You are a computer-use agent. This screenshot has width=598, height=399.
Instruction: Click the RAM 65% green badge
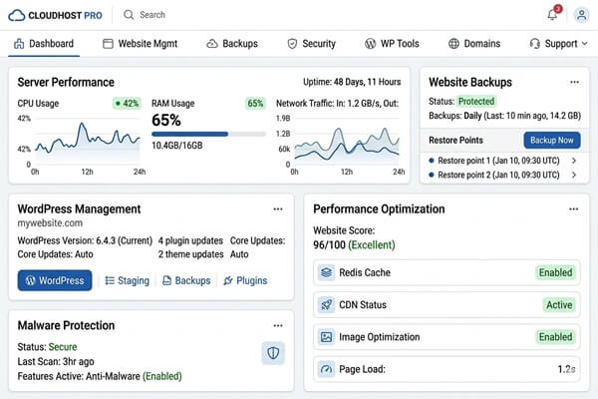tap(255, 104)
